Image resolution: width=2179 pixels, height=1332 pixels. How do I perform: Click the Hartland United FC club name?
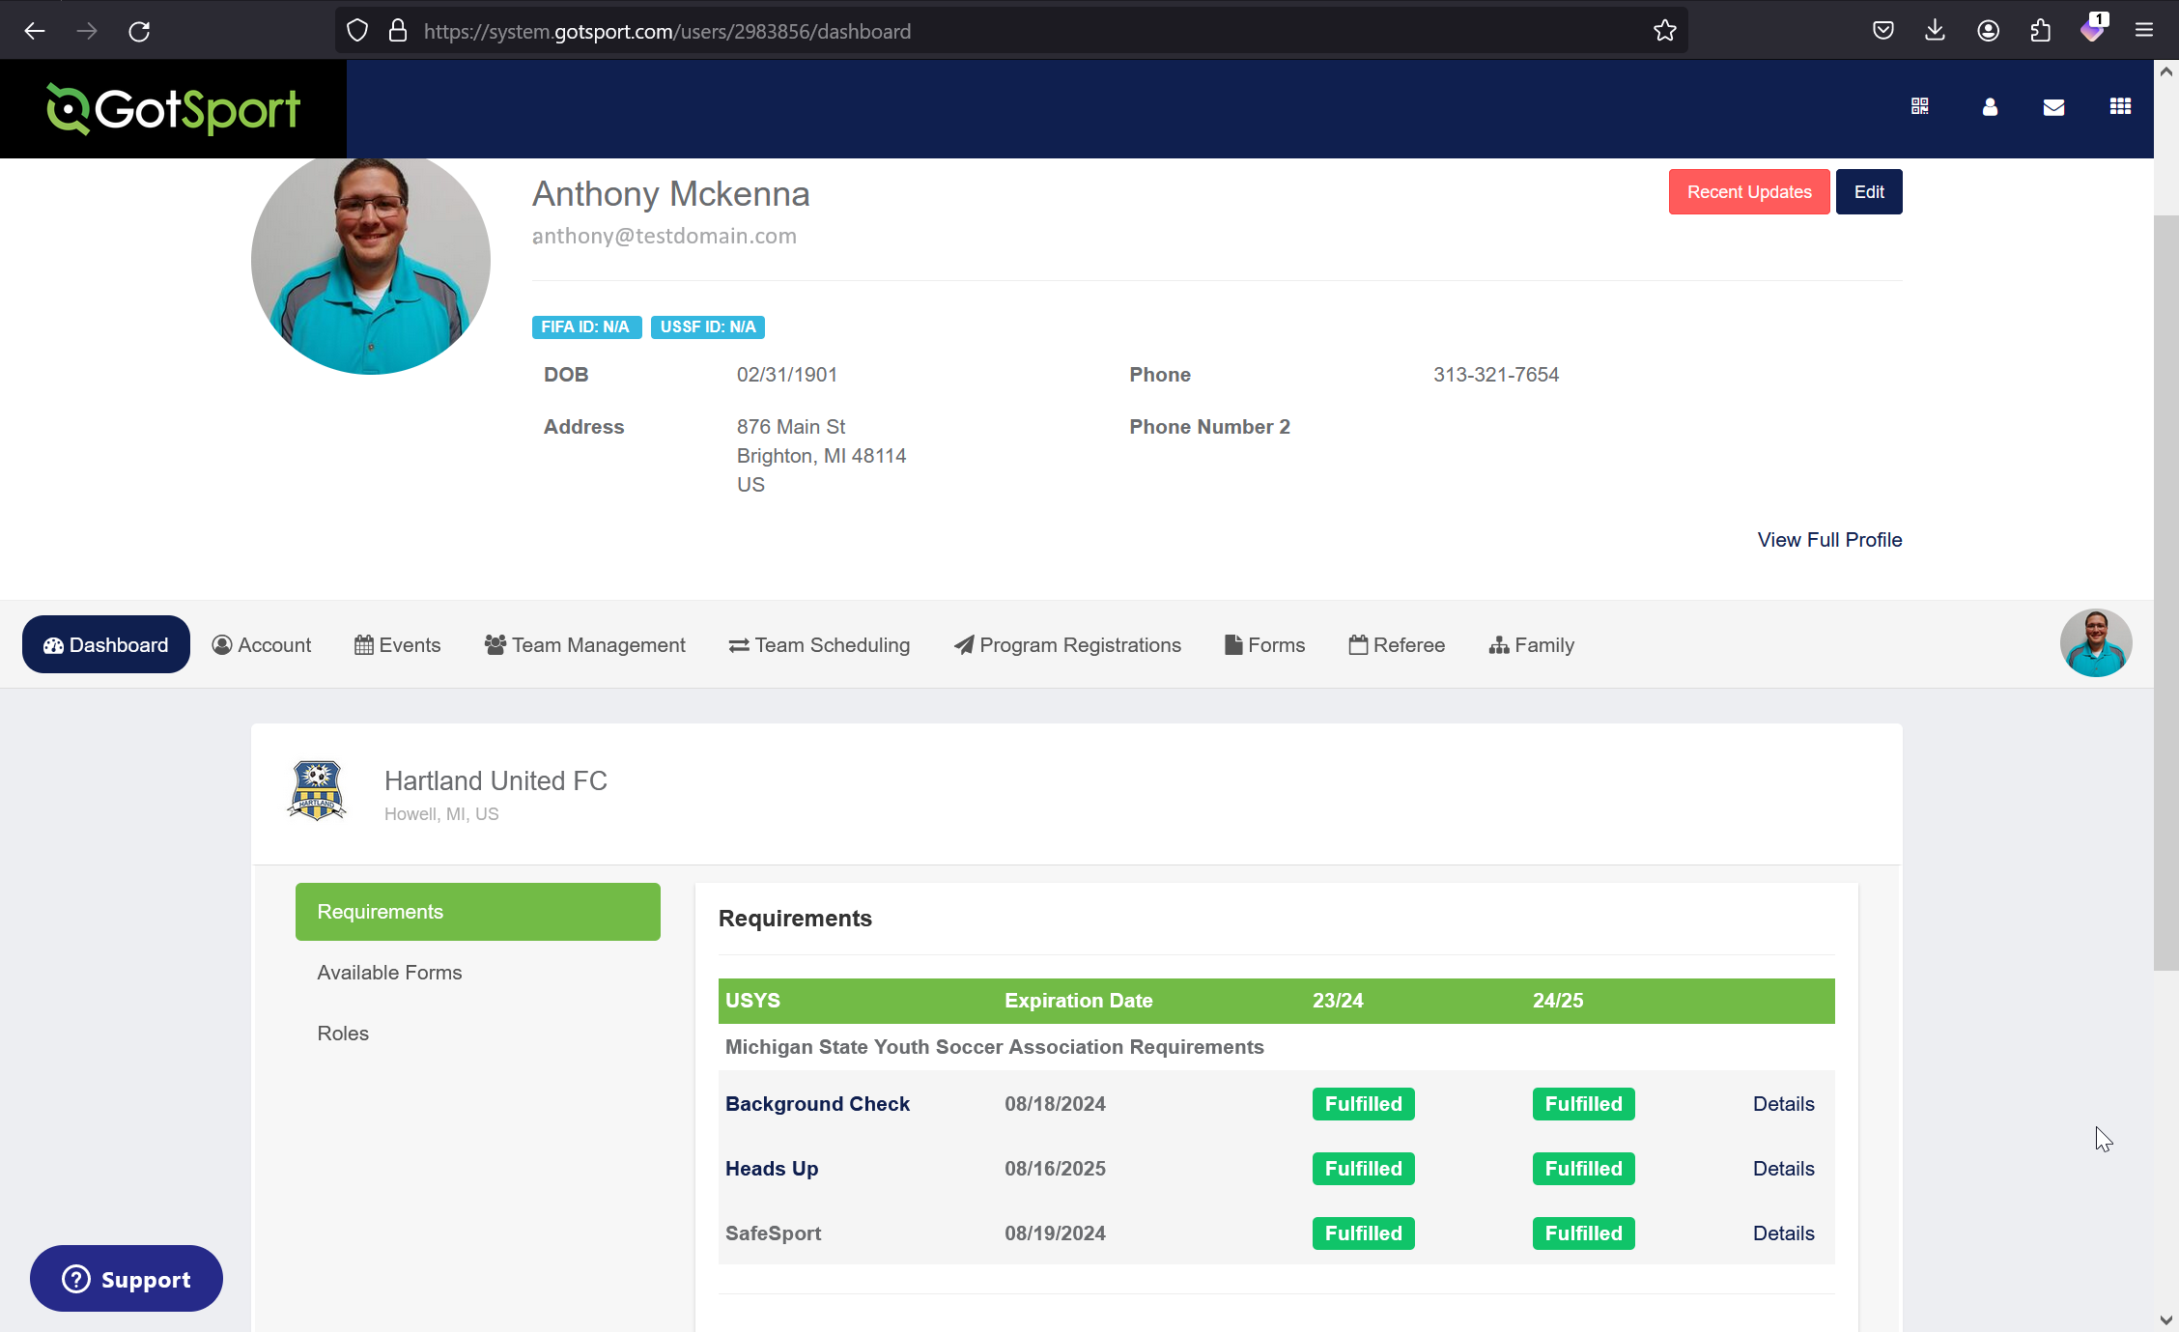tap(495, 780)
